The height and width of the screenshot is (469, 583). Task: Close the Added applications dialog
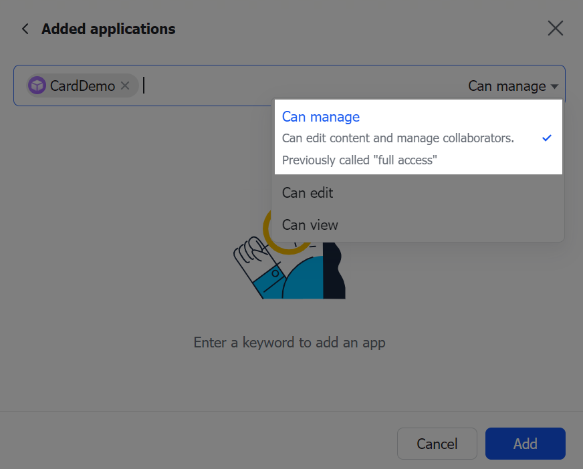555,28
